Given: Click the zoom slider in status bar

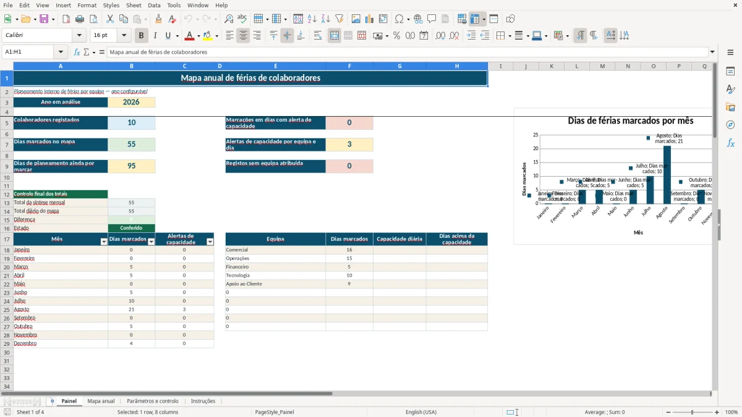Looking at the screenshot, I should coord(692,412).
